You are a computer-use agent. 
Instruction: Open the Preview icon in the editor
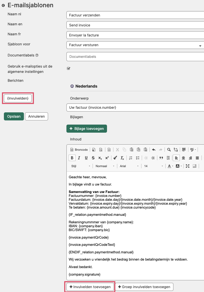coord(101,150)
